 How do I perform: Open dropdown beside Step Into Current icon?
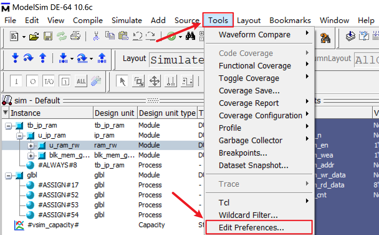[72, 59]
